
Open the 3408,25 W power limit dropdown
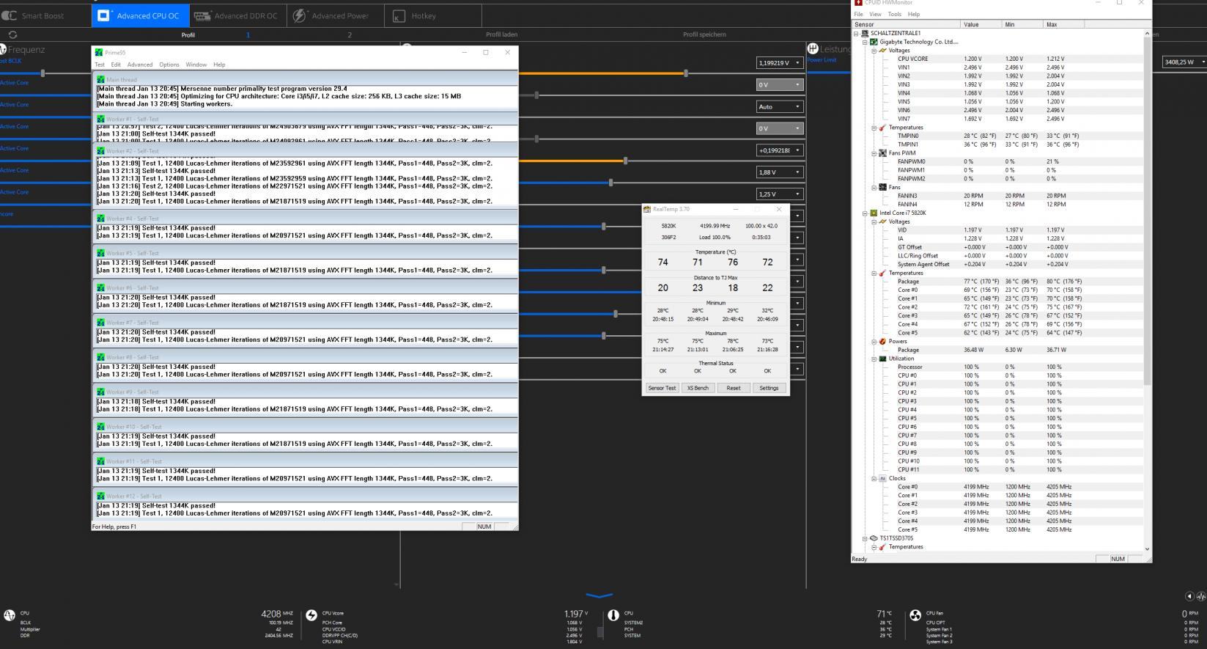(1184, 62)
